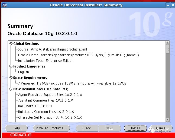The image size is (175, 138).
Task: Select the English language row
Action: pyautogui.click(x=24, y=72)
